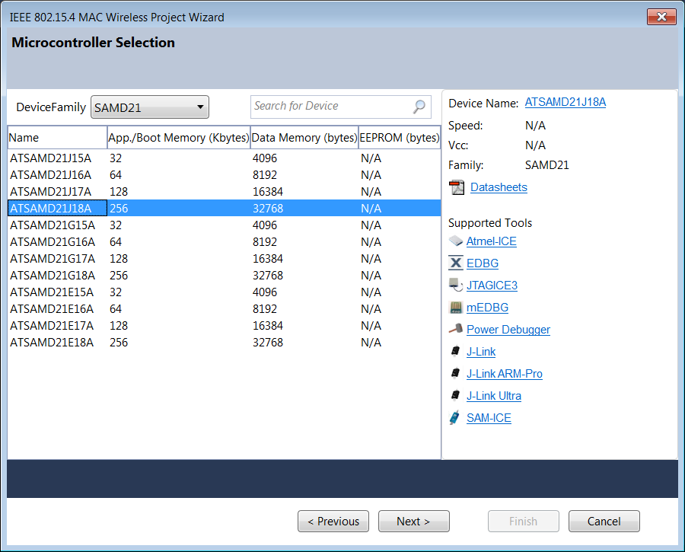Select device ATSAMD21G16A
The image size is (685, 552).
pos(224,241)
